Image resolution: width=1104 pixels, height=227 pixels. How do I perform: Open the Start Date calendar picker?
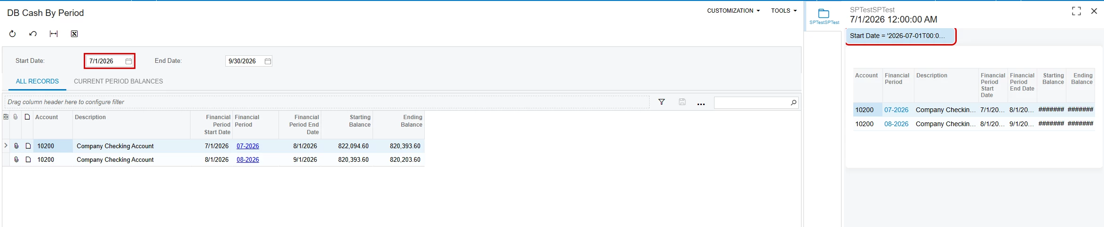coord(128,61)
